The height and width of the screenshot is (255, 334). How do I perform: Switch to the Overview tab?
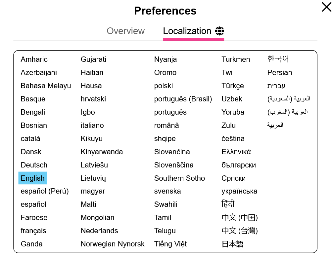(126, 31)
